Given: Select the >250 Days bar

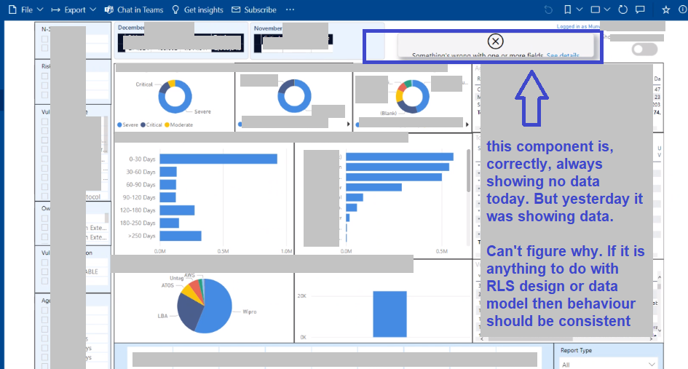Looking at the screenshot, I should click(181, 236).
